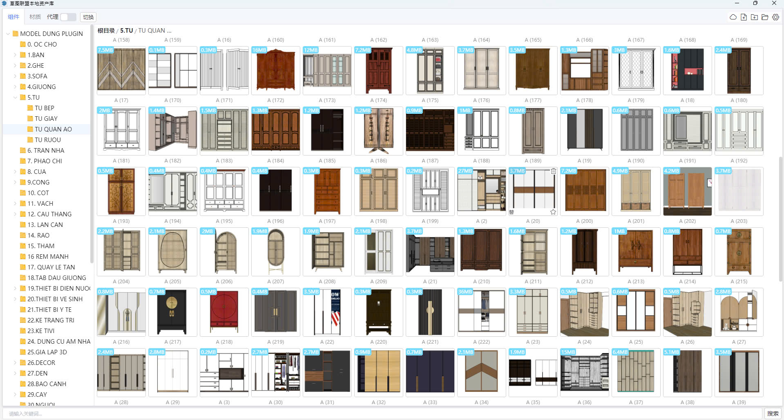Expand the 1.BAN folder
Screen dimensions: 784x420
[15, 55]
